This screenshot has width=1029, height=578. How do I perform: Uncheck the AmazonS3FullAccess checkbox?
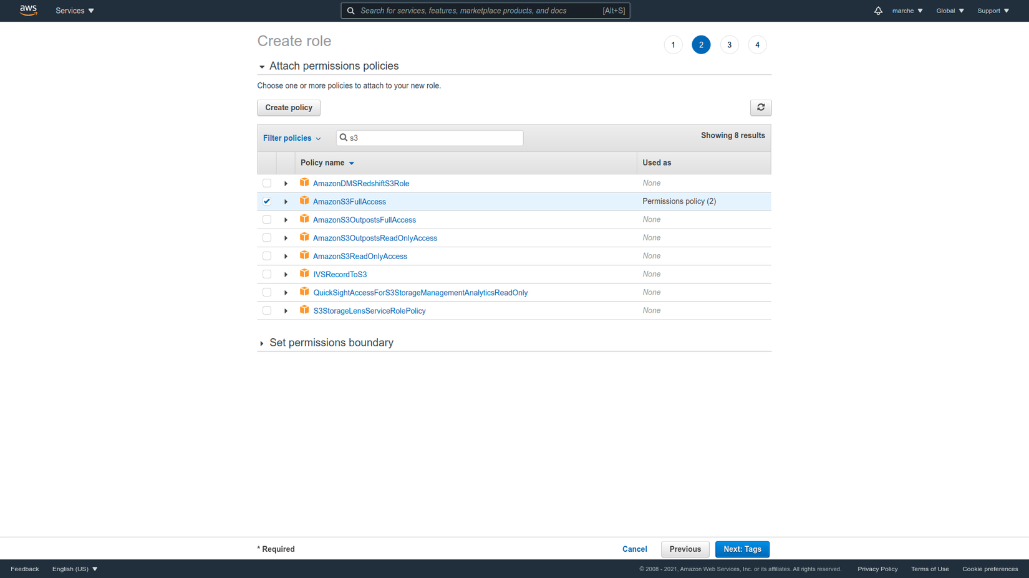pyautogui.click(x=267, y=201)
